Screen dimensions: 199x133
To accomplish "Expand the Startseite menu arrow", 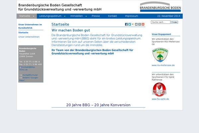I will point(33,16).
